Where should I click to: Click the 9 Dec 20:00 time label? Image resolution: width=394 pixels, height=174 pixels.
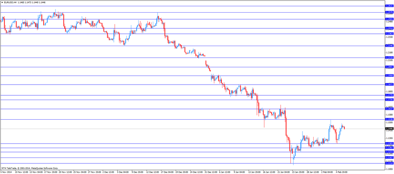138,172
